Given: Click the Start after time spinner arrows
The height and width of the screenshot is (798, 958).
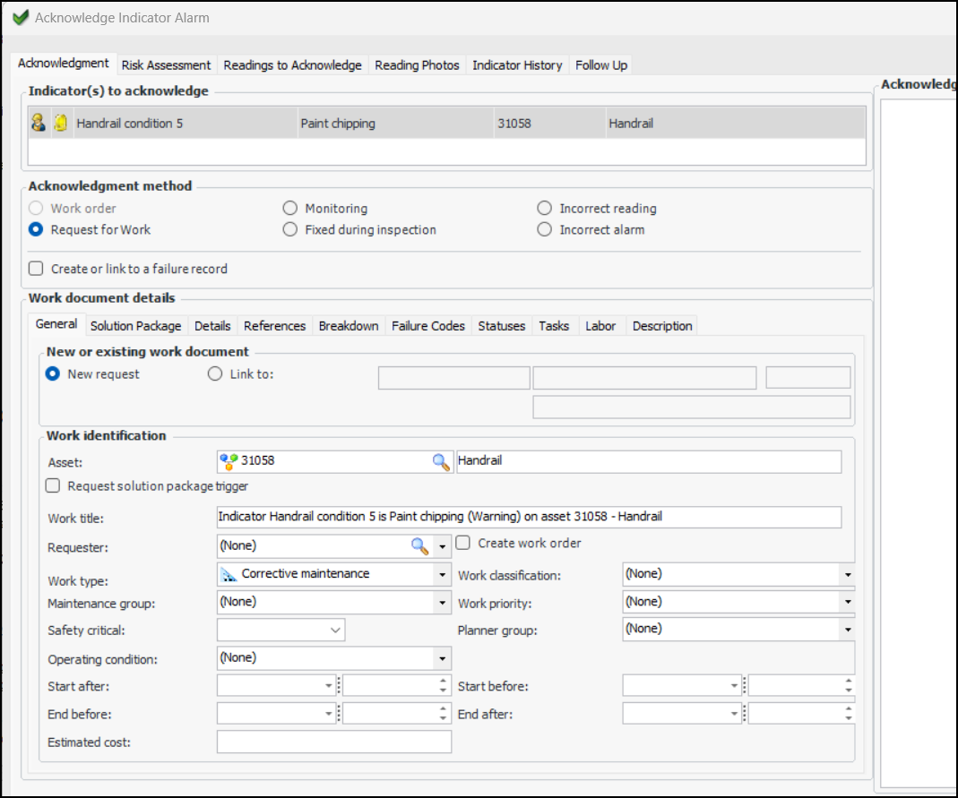Looking at the screenshot, I should tap(444, 686).
